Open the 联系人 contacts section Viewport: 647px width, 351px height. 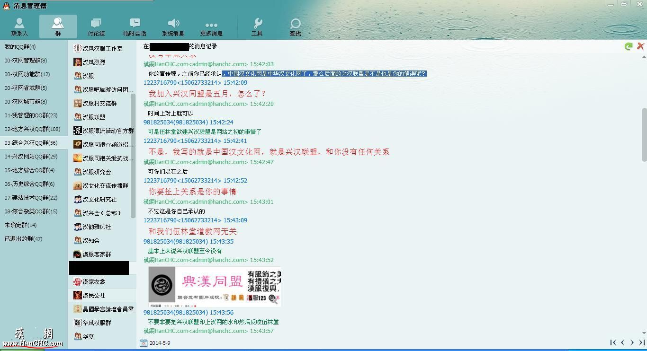point(19,26)
